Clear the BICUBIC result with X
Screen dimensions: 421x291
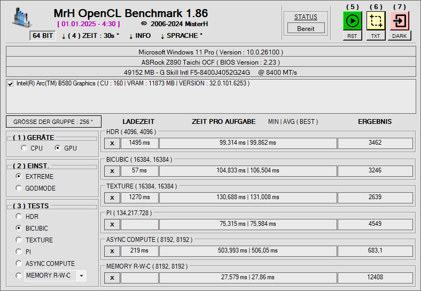[112, 171]
